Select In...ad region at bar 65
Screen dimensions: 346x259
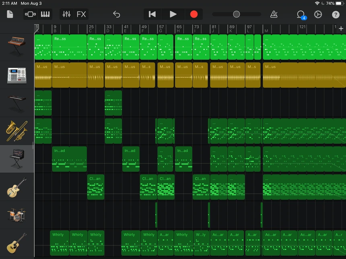pos(183,159)
